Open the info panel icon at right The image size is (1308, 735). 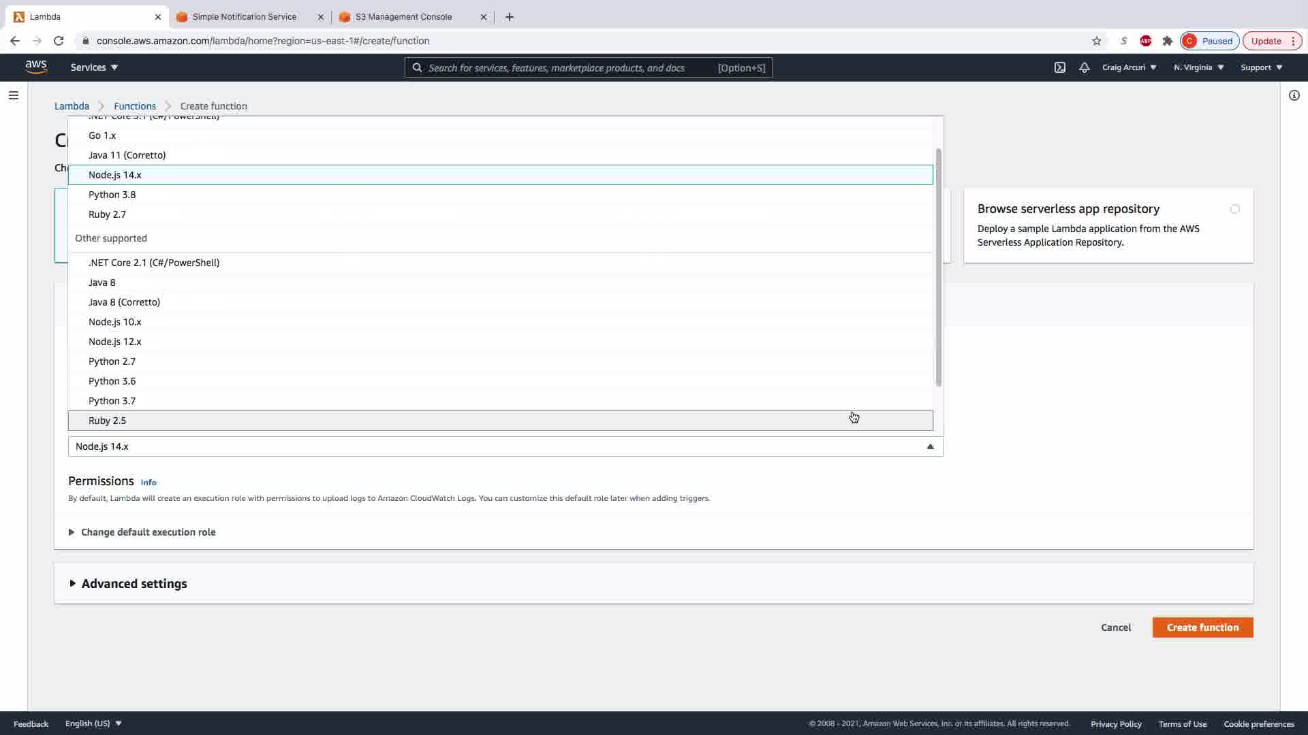click(1294, 95)
